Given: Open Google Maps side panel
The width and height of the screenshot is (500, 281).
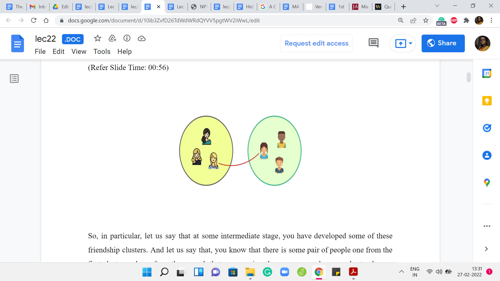Looking at the screenshot, I should pos(487,183).
